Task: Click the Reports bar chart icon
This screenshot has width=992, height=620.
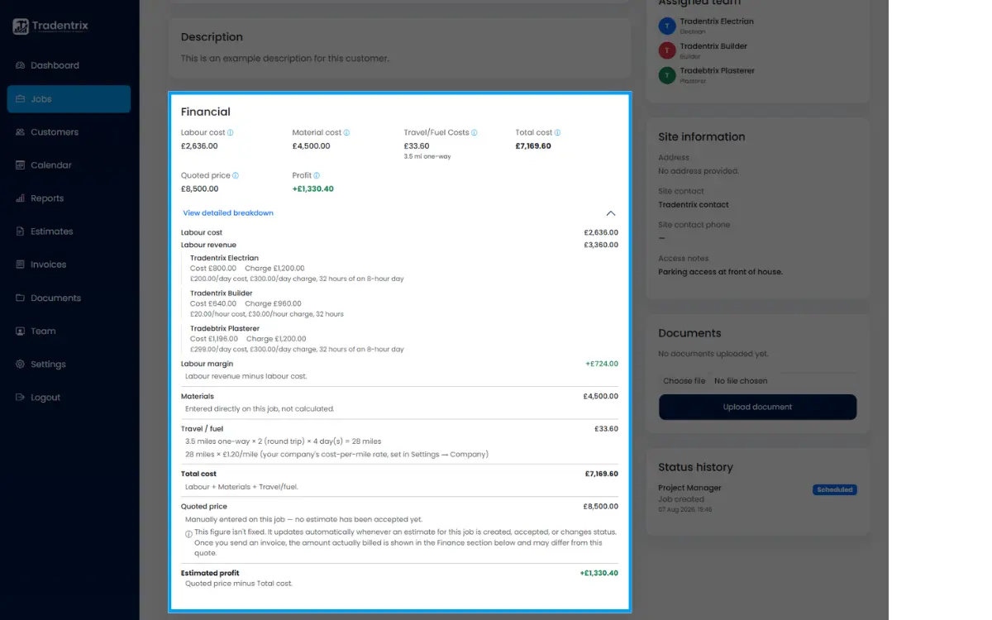Action: click(21, 198)
